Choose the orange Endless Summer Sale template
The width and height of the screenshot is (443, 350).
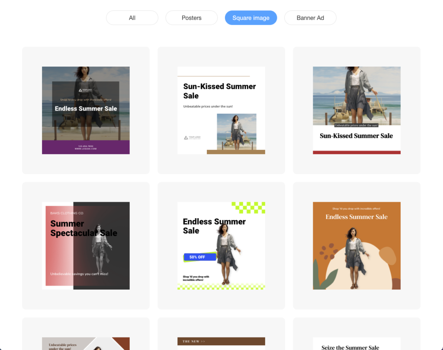(x=356, y=245)
